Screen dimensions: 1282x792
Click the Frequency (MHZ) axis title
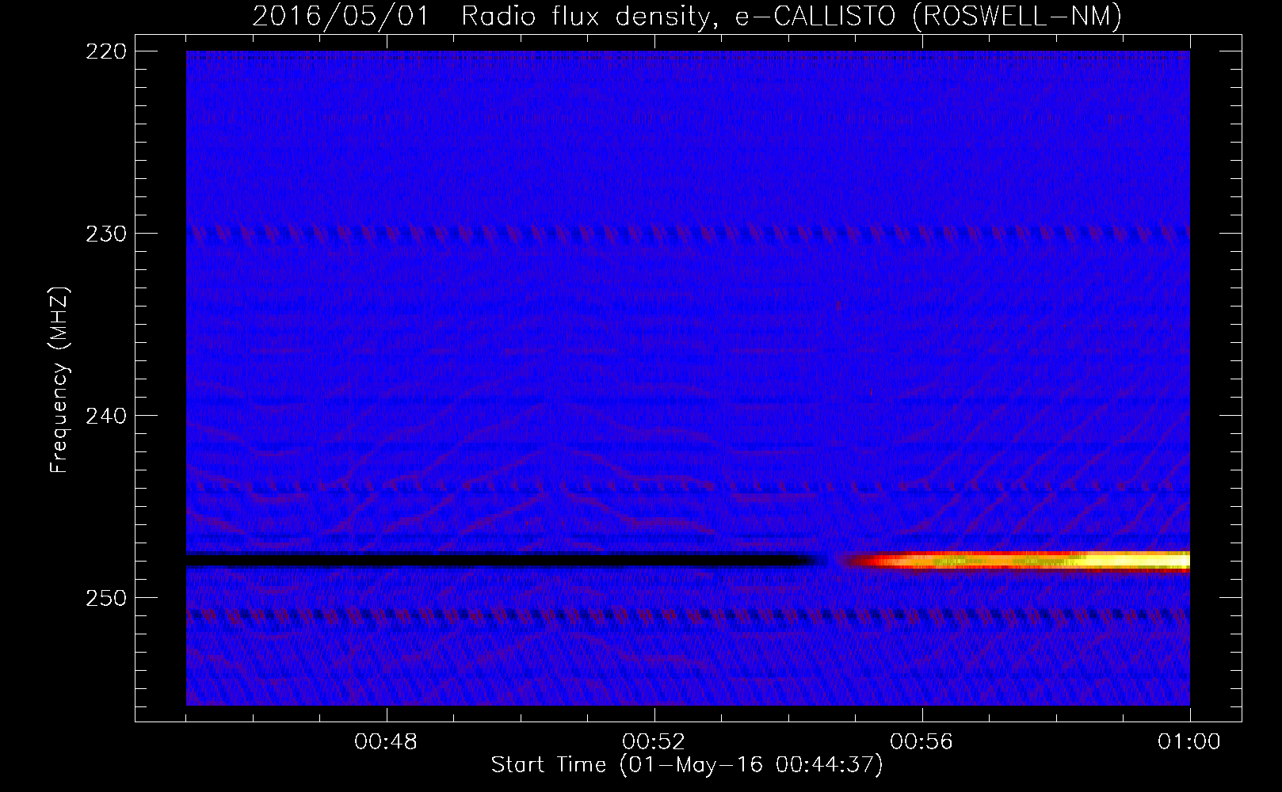pos(59,380)
